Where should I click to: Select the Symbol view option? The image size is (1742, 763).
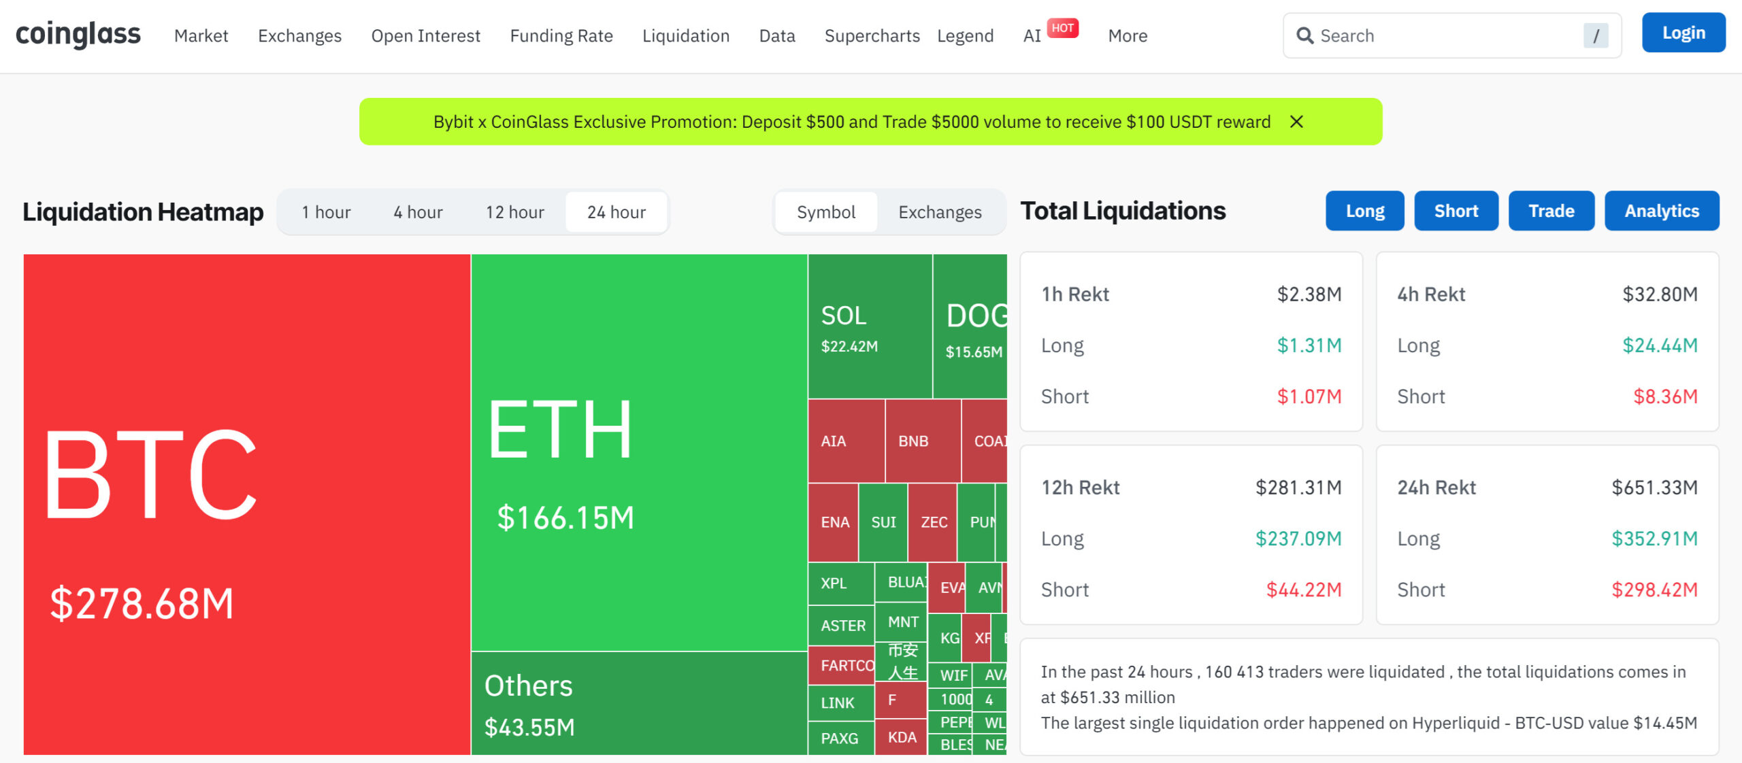click(826, 212)
